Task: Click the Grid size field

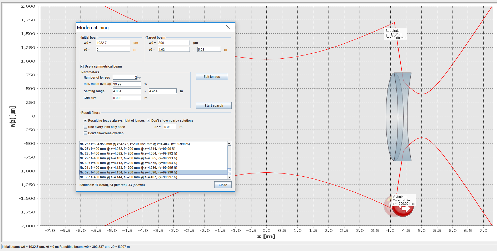Action: 127,98
